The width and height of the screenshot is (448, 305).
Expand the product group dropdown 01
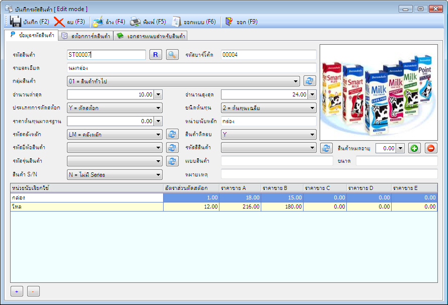(296, 81)
